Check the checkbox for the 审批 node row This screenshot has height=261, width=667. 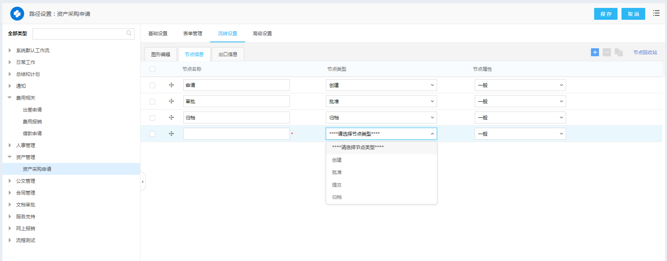tap(152, 102)
